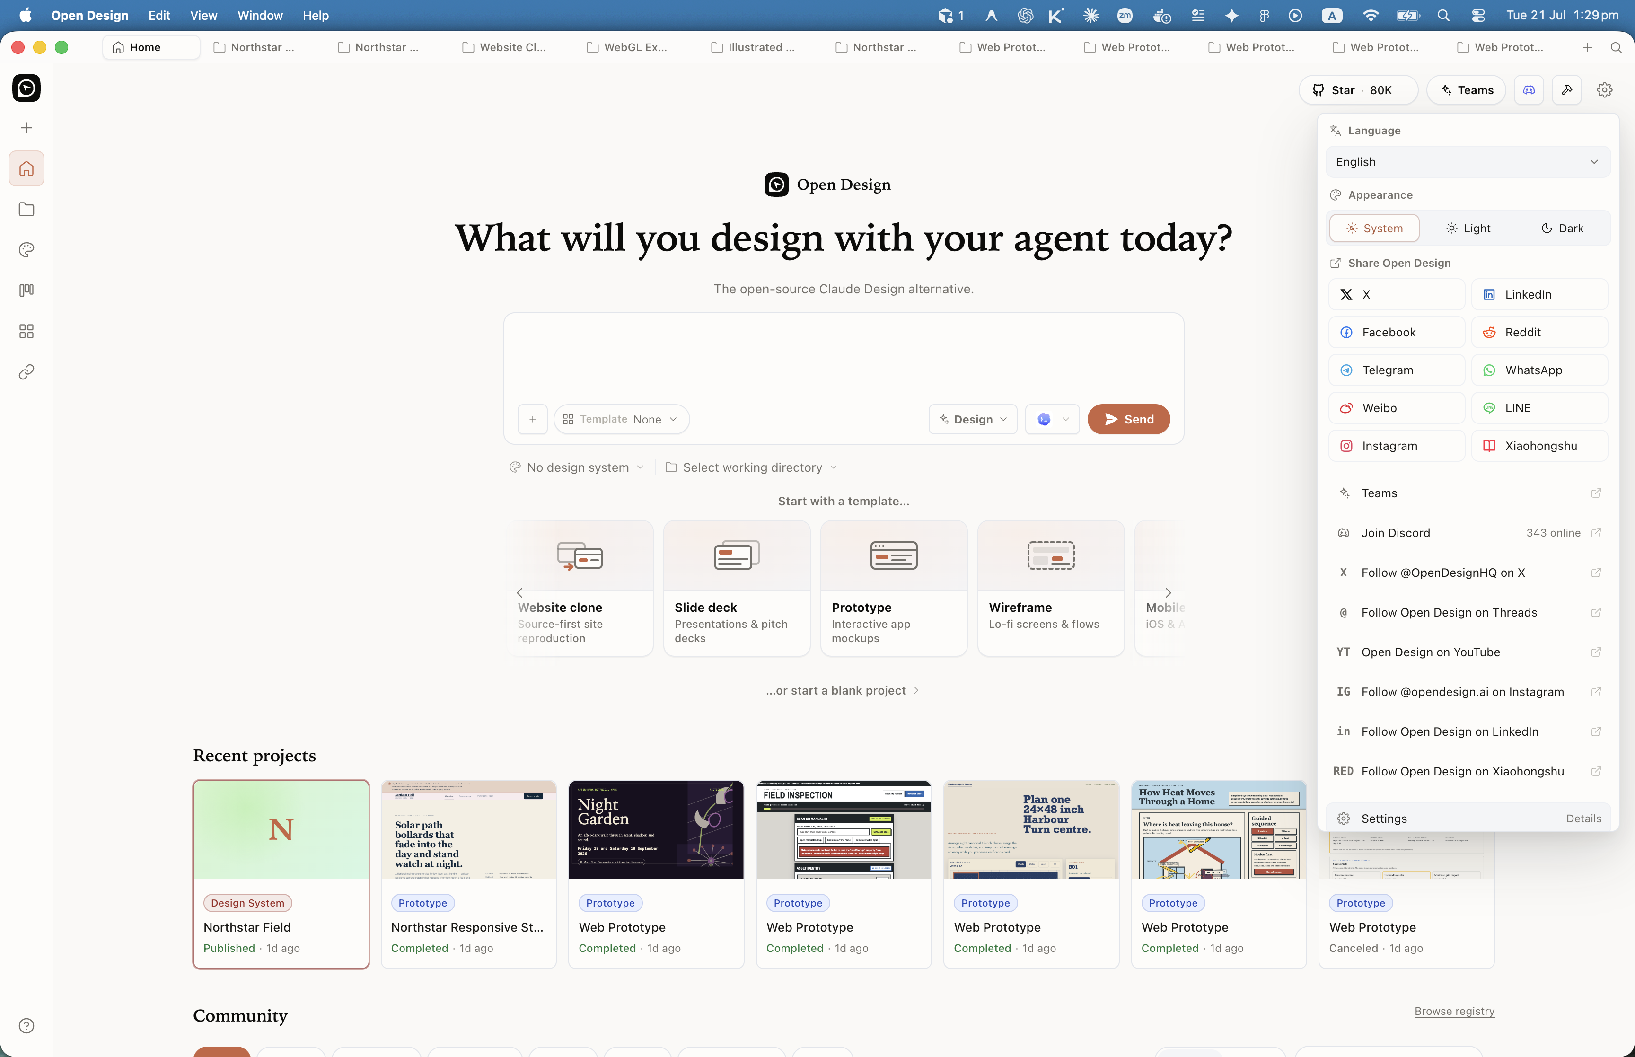Viewport: 1635px width, 1057px height.
Task: Select Dark appearance mode
Action: pos(1562,229)
